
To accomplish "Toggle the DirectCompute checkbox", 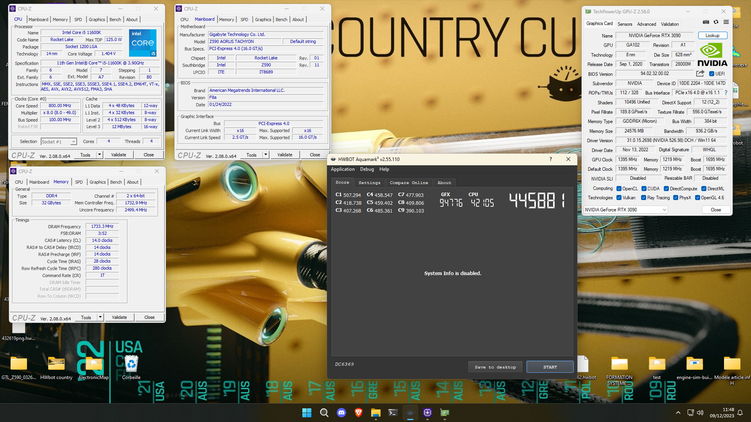I will tap(666, 189).
